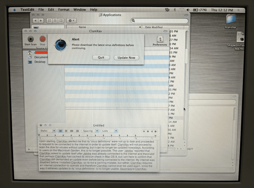Viewport: 254px width, 188px height.
Task: Toggle ClamXav window toolbar pill button
Action: point(165,31)
